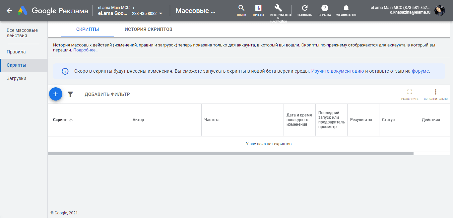Open Tools and Settings wrench icon
Screen dimensions: 453x218
point(279,8)
